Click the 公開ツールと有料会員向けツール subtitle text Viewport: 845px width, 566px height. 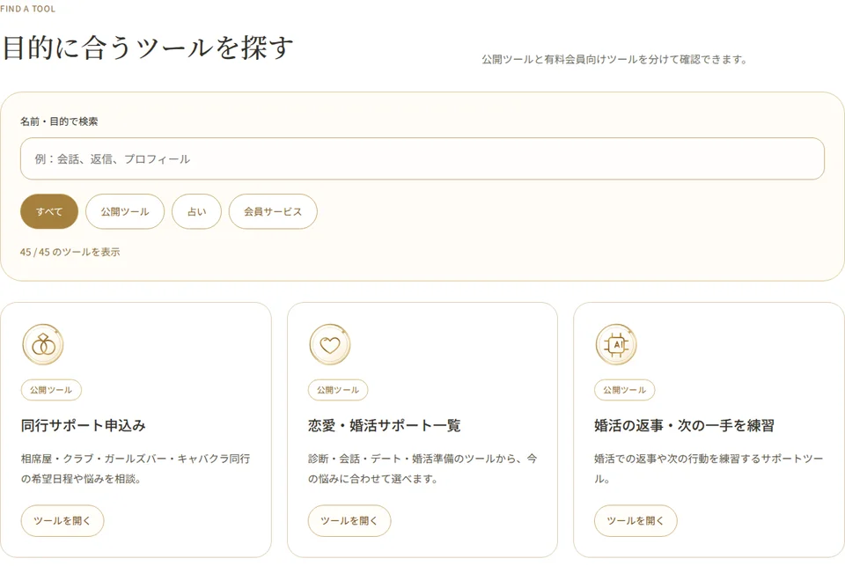pyautogui.click(x=615, y=59)
